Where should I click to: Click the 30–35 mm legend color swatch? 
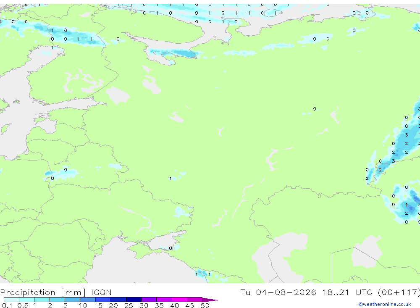(149, 300)
